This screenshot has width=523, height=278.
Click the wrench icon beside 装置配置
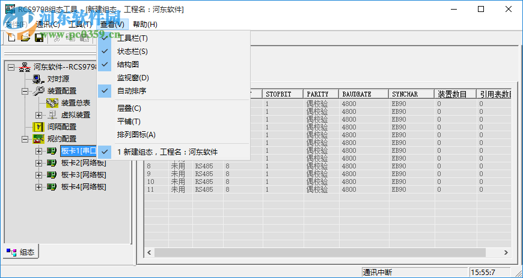[x=38, y=91]
